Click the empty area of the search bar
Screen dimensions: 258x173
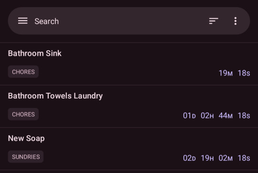(x=132, y=21)
